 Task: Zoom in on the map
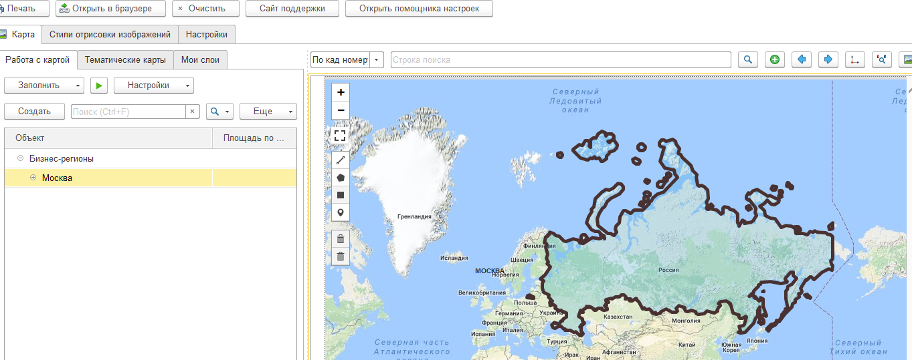point(341,93)
